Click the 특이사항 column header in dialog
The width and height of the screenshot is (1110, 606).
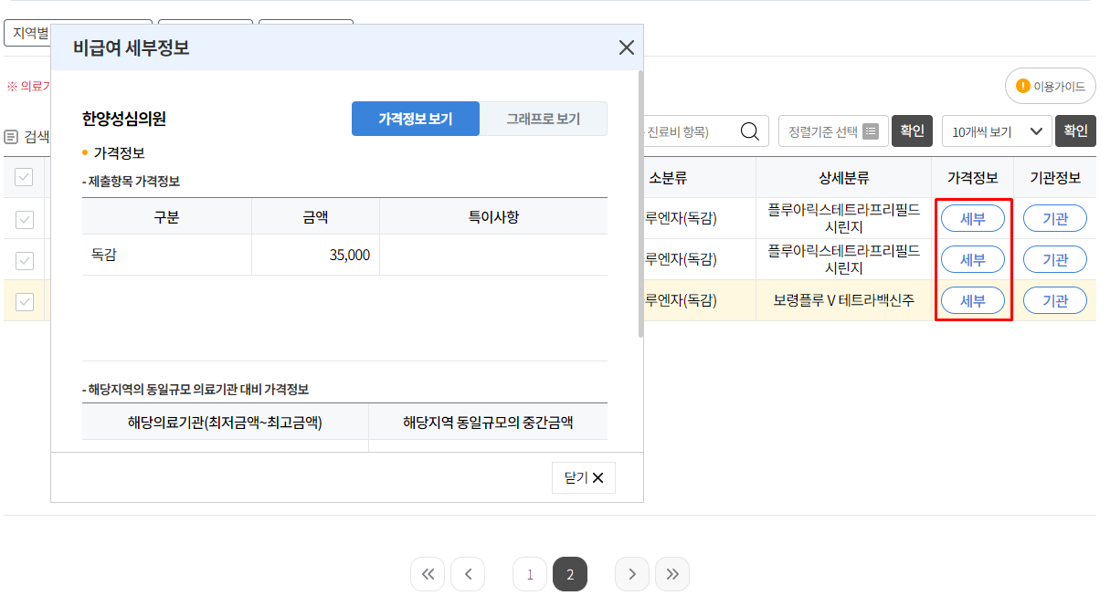[x=493, y=216]
